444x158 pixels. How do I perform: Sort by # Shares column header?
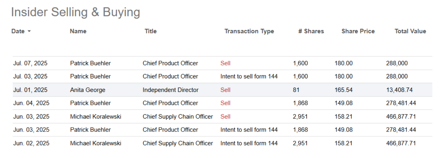click(x=311, y=31)
